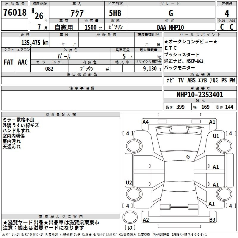Select the レス spare tire label
Screen dimensions: 238x238
click(130, 228)
